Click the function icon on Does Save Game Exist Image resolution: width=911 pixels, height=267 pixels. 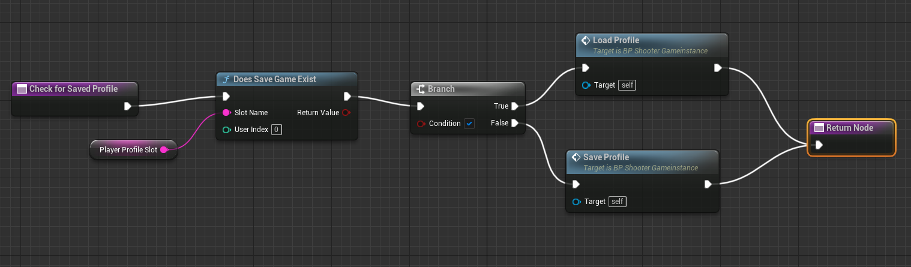click(226, 79)
